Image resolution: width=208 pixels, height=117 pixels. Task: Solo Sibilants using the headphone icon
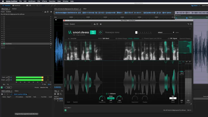pos(109,93)
